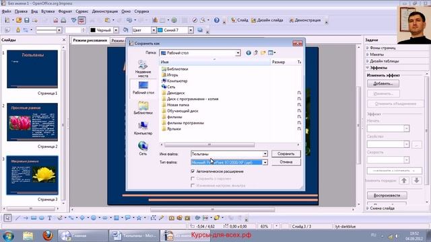Click the Windows Start button
This screenshot has height=242, width=431.
7,235
